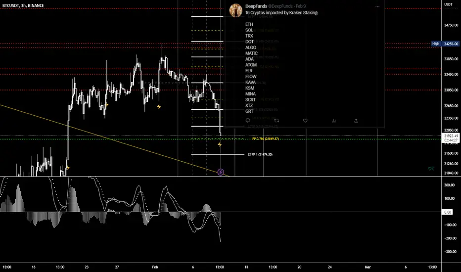Click the yellow lightning marker on the trendline breakout
The width and height of the screenshot is (461, 272).
click(x=68, y=168)
